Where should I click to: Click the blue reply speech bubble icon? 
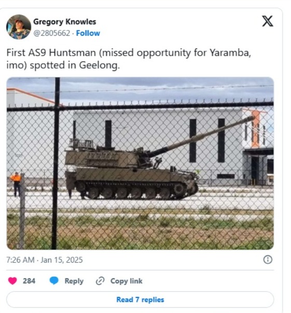click(x=54, y=281)
